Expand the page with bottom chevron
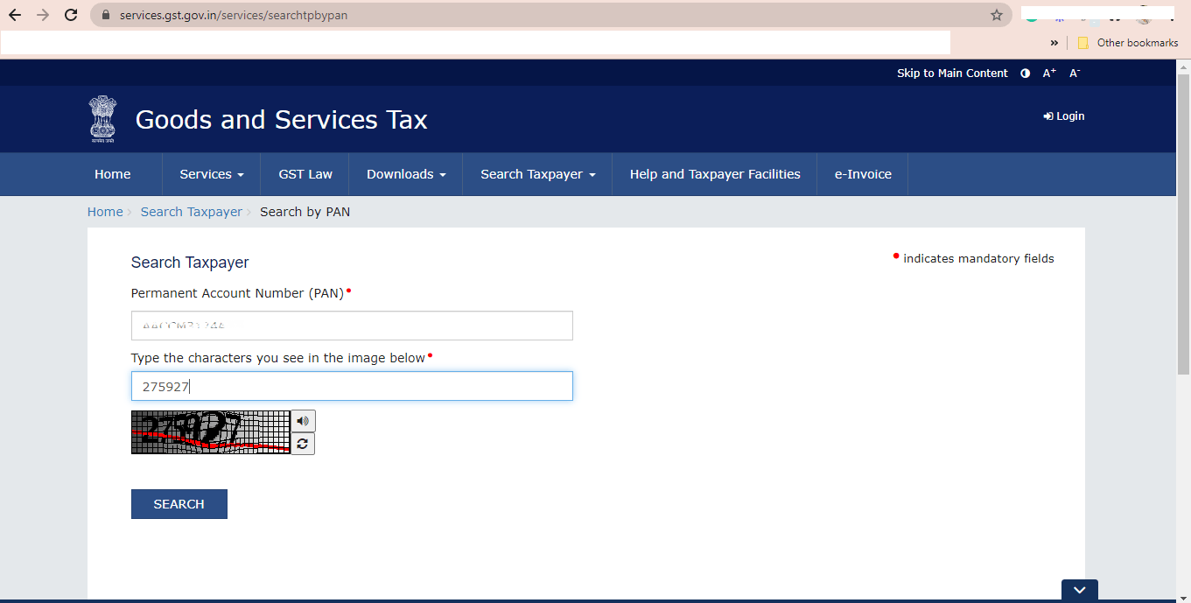1191x603 pixels. (x=1079, y=590)
